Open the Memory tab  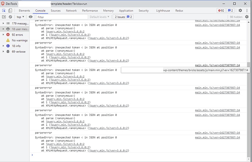(x=108, y=11)
